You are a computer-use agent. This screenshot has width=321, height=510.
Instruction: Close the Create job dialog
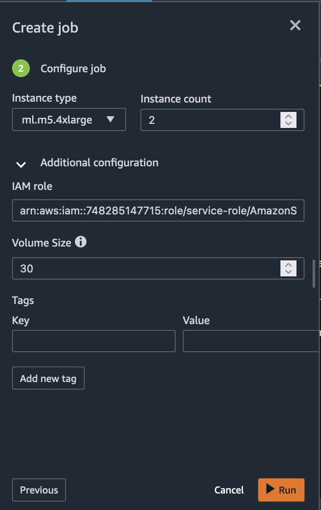(295, 25)
